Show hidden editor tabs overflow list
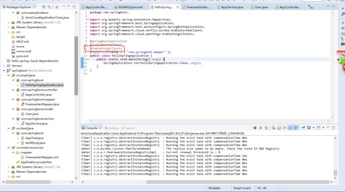 (310, 7)
